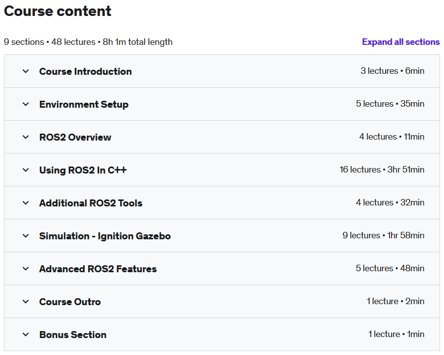Click the Bonus Section title

(73, 335)
